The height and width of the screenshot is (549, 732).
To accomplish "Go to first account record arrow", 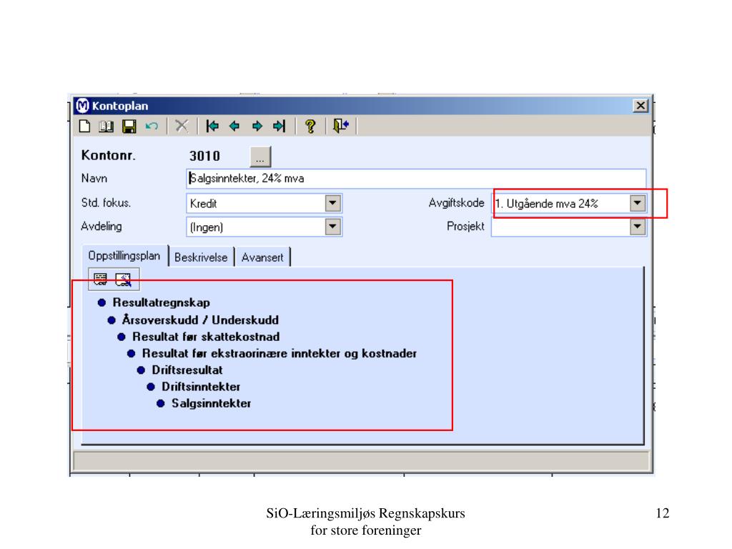I will 212,127.
